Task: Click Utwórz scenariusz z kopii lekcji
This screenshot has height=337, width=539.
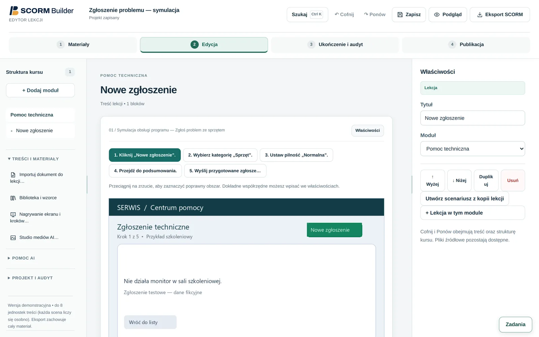Action: tap(465, 198)
